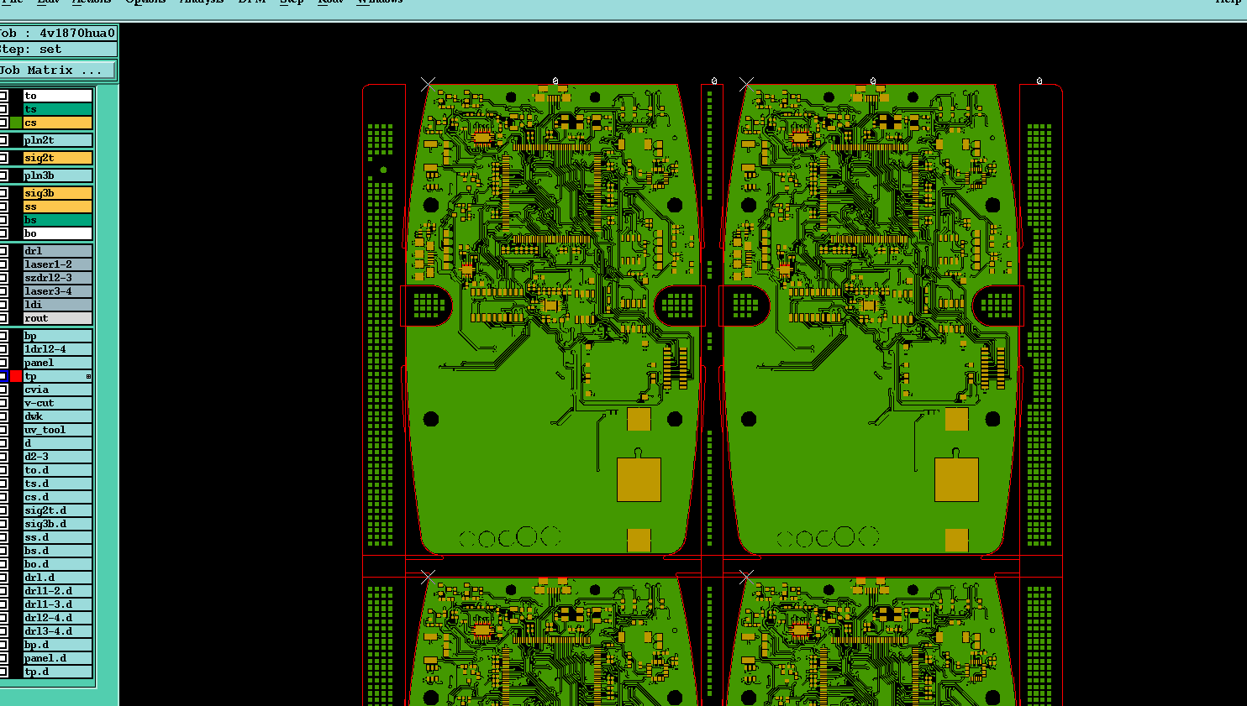
Task: Select the 'ss' layer name
Action: pyautogui.click(x=57, y=207)
